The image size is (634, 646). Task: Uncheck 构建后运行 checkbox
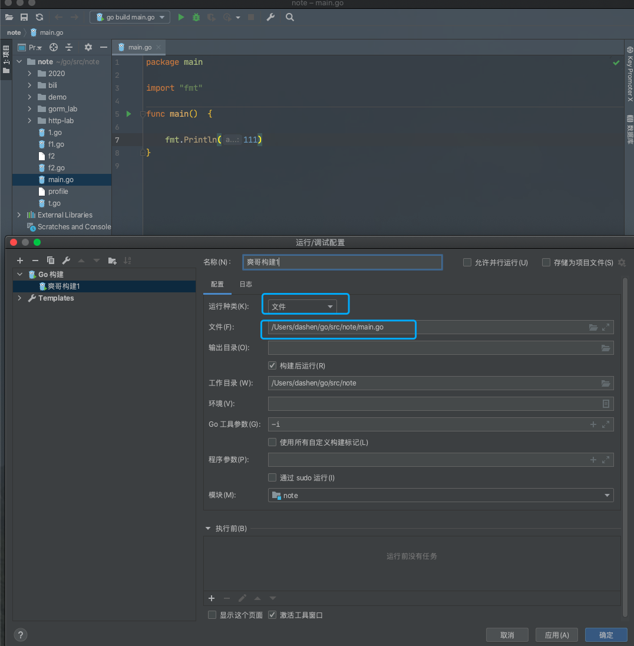(x=272, y=365)
